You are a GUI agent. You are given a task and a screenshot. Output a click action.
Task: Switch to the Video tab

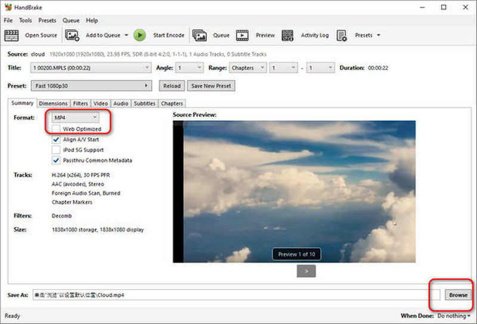tap(100, 104)
